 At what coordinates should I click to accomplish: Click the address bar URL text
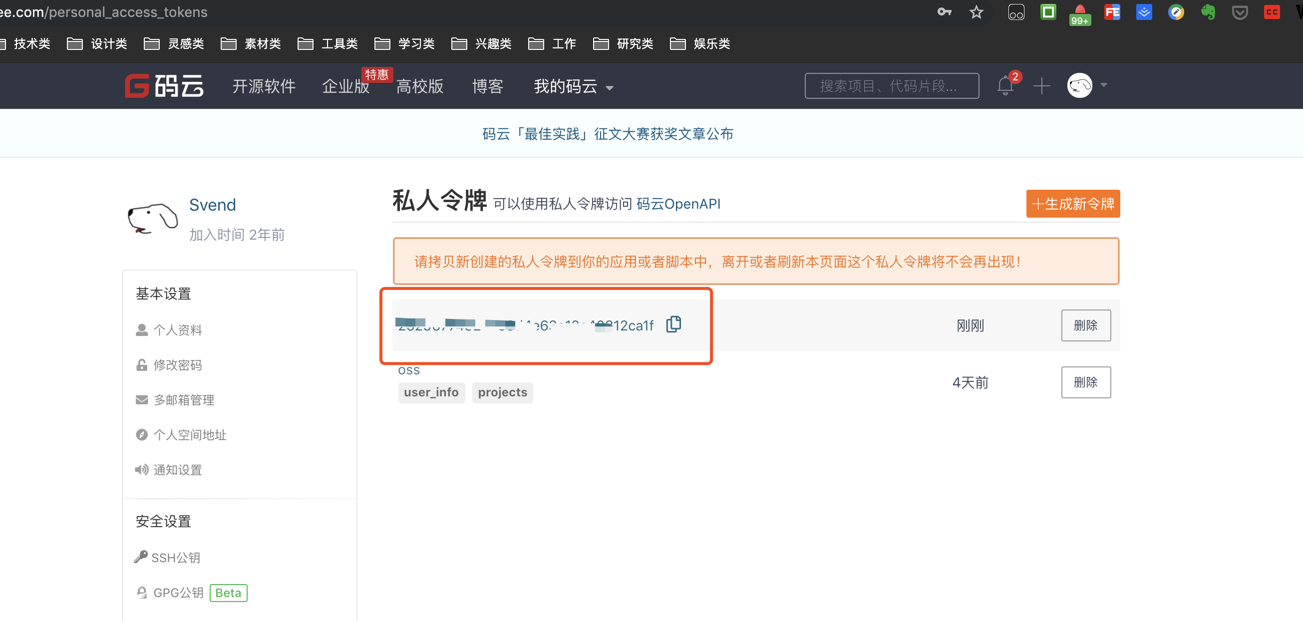[x=104, y=11]
